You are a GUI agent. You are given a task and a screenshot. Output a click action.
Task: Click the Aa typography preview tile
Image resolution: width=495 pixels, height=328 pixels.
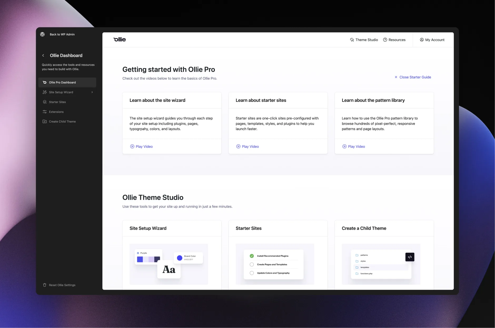pyautogui.click(x=169, y=270)
